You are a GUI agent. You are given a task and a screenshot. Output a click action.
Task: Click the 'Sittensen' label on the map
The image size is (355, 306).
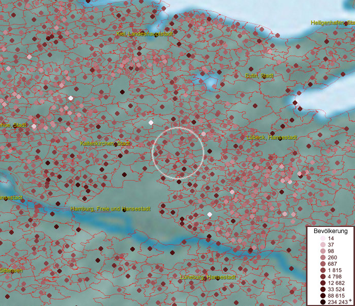(x=11, y=270)
